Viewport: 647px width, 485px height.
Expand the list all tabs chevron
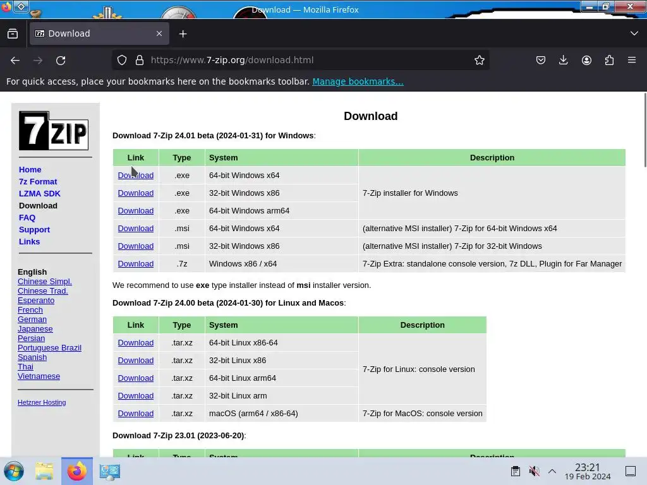pos(634,33)
